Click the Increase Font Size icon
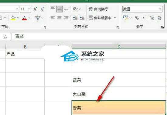Viewport: 167px width, 115px height. point(35,9)
